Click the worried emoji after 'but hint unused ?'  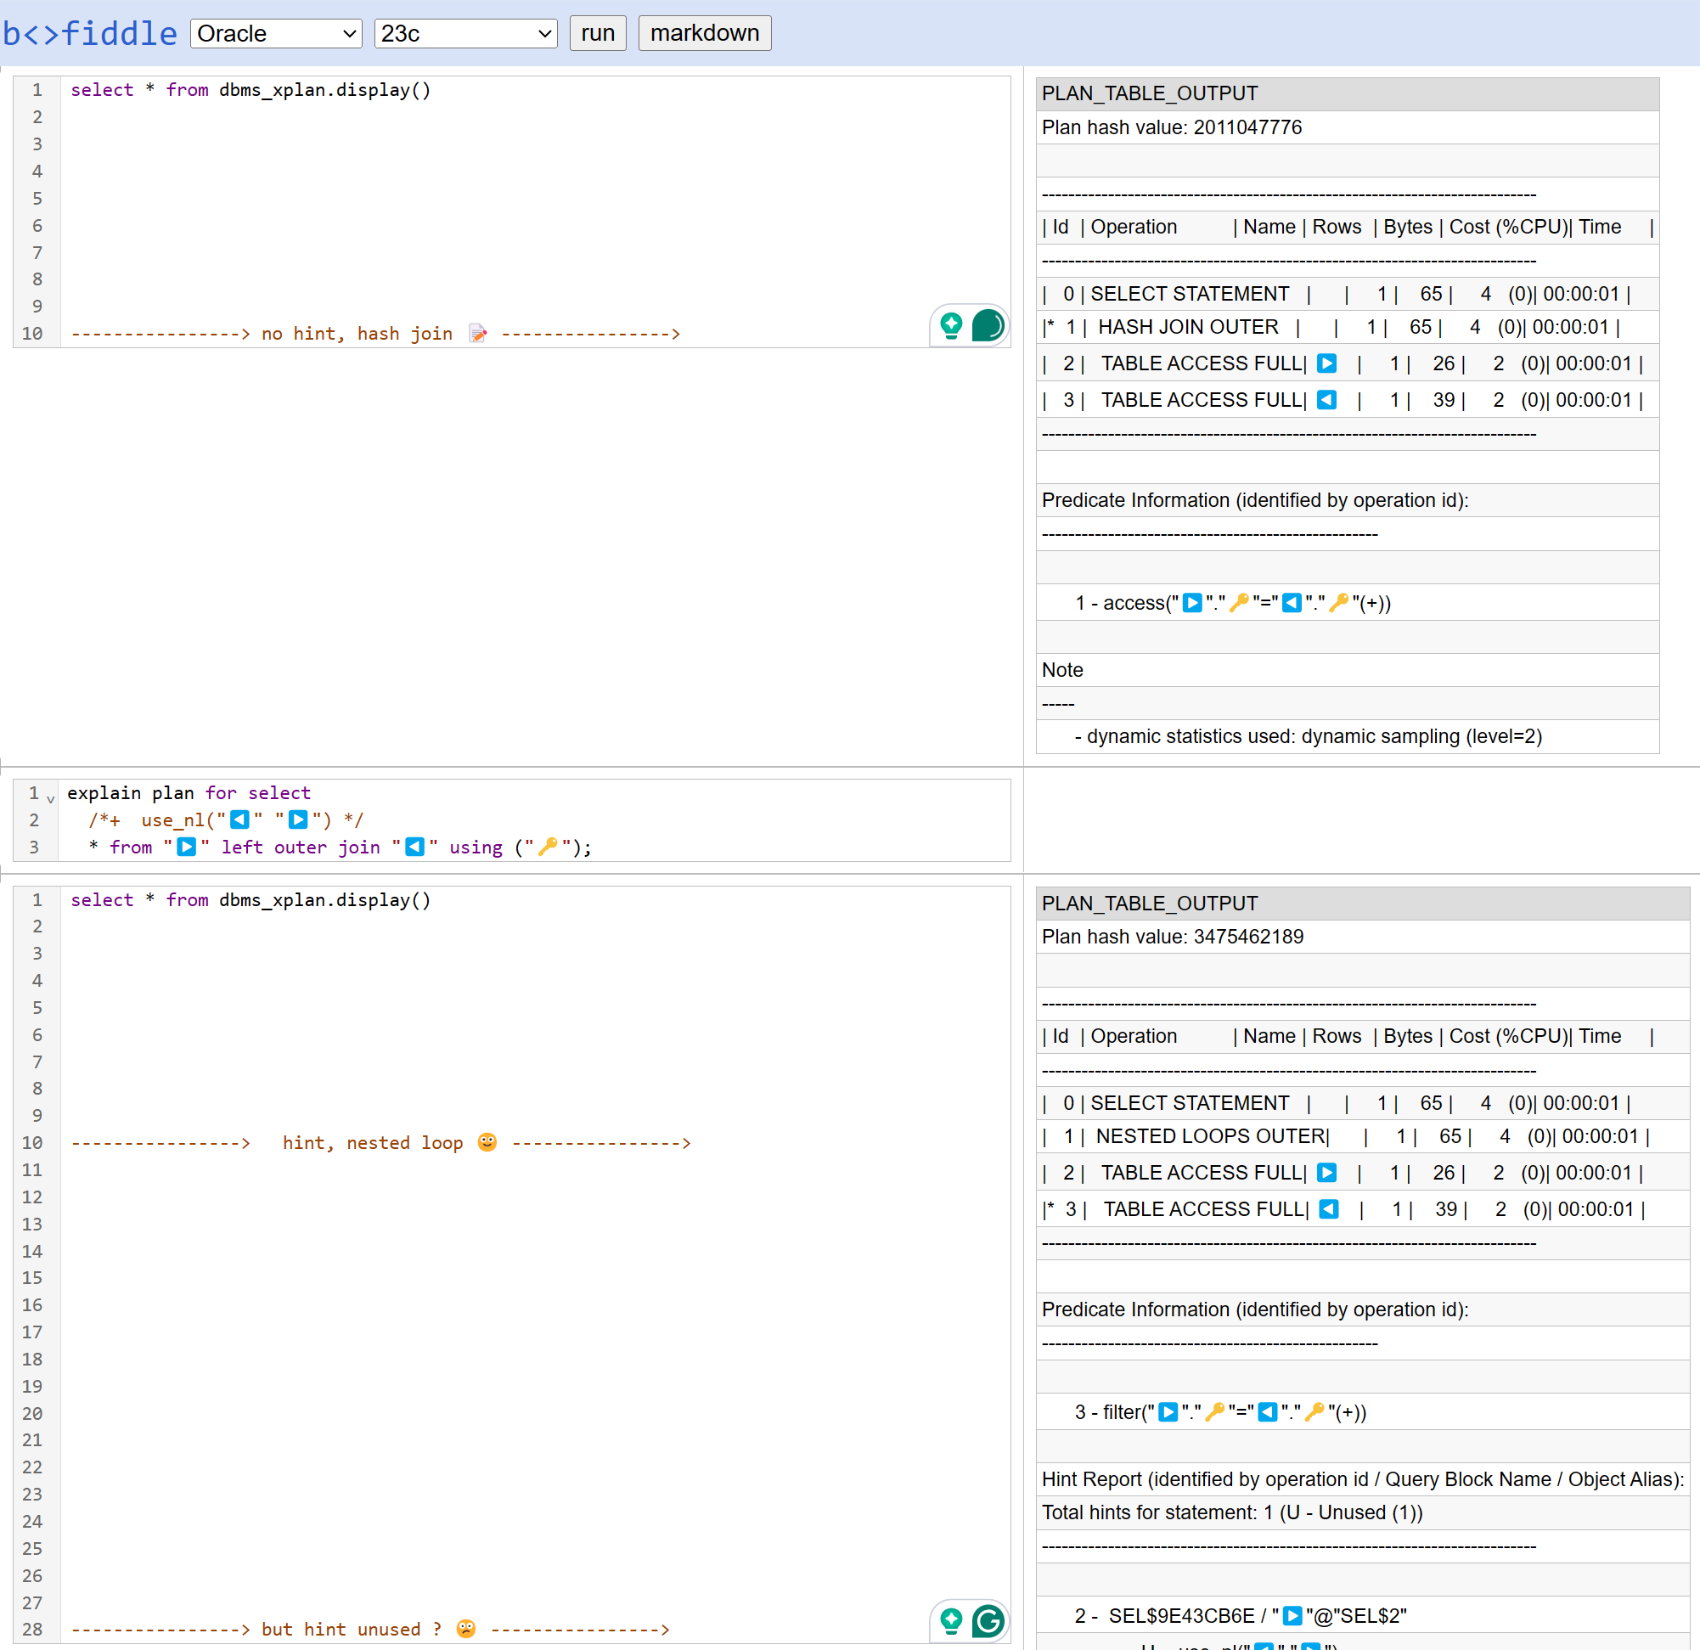pyautogui.click(x=467, y=1628)
